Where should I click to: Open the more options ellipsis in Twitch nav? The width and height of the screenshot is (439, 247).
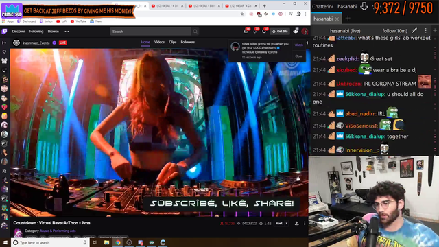pos(67,32)
